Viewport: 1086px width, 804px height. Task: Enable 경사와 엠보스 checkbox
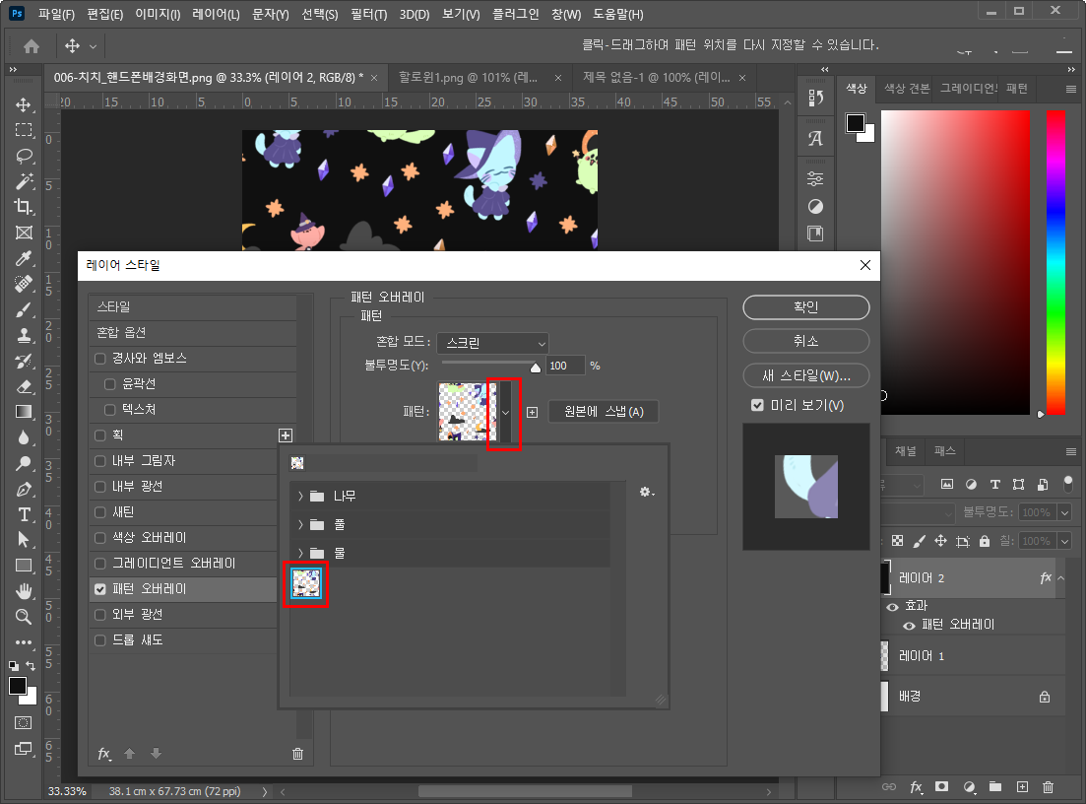point(100,359)
